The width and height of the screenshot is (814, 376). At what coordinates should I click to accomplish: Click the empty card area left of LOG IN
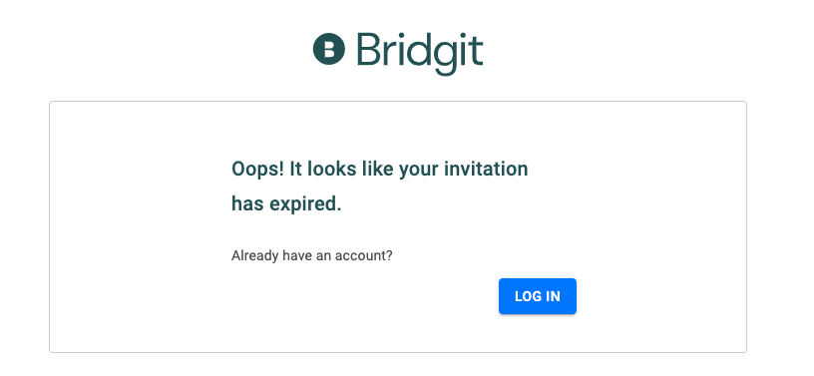click(363, 296)
